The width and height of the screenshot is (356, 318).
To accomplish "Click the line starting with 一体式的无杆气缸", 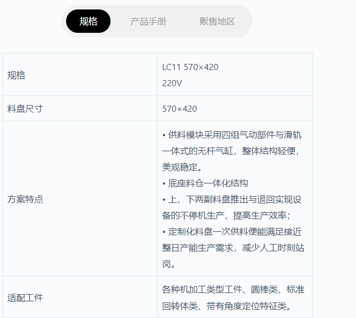I will 231,151.
